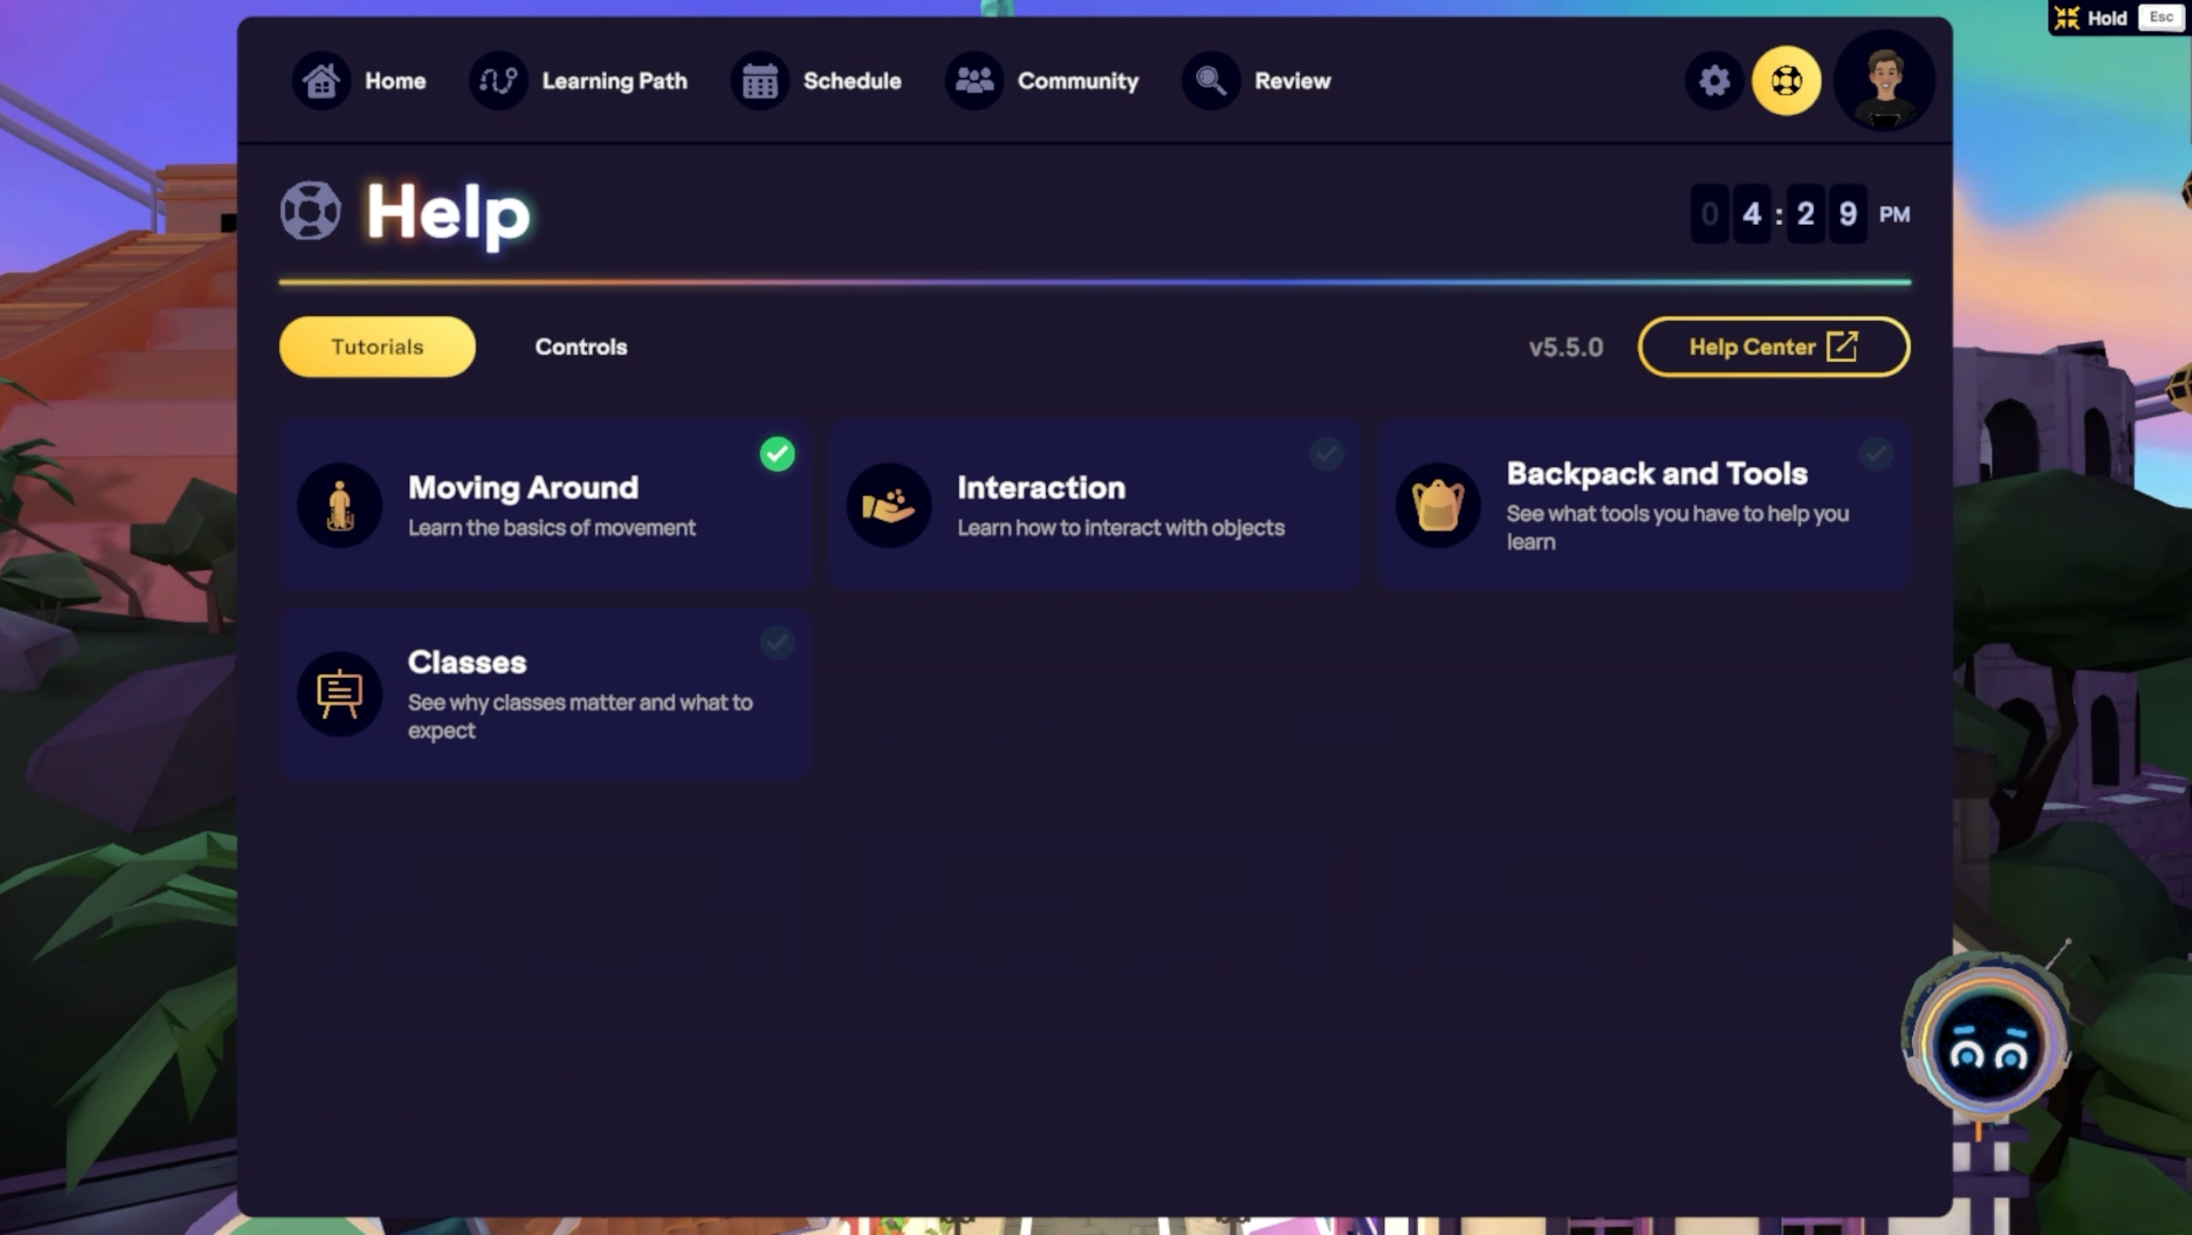
Task: Select the Tutorials tab
Action: (x=377, y=347)
